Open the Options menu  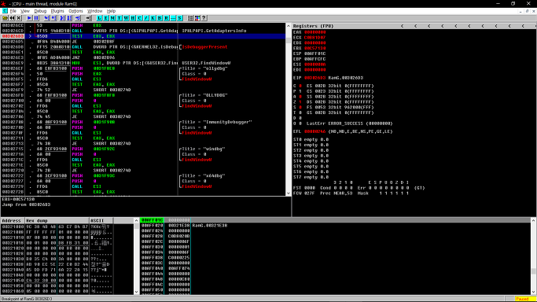click(x=75, y=11)
